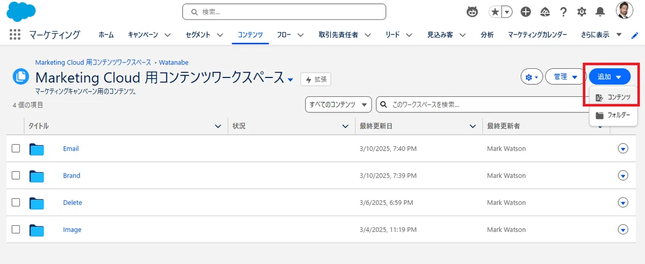Click the pencil edit navigation icon

(635, 35)
